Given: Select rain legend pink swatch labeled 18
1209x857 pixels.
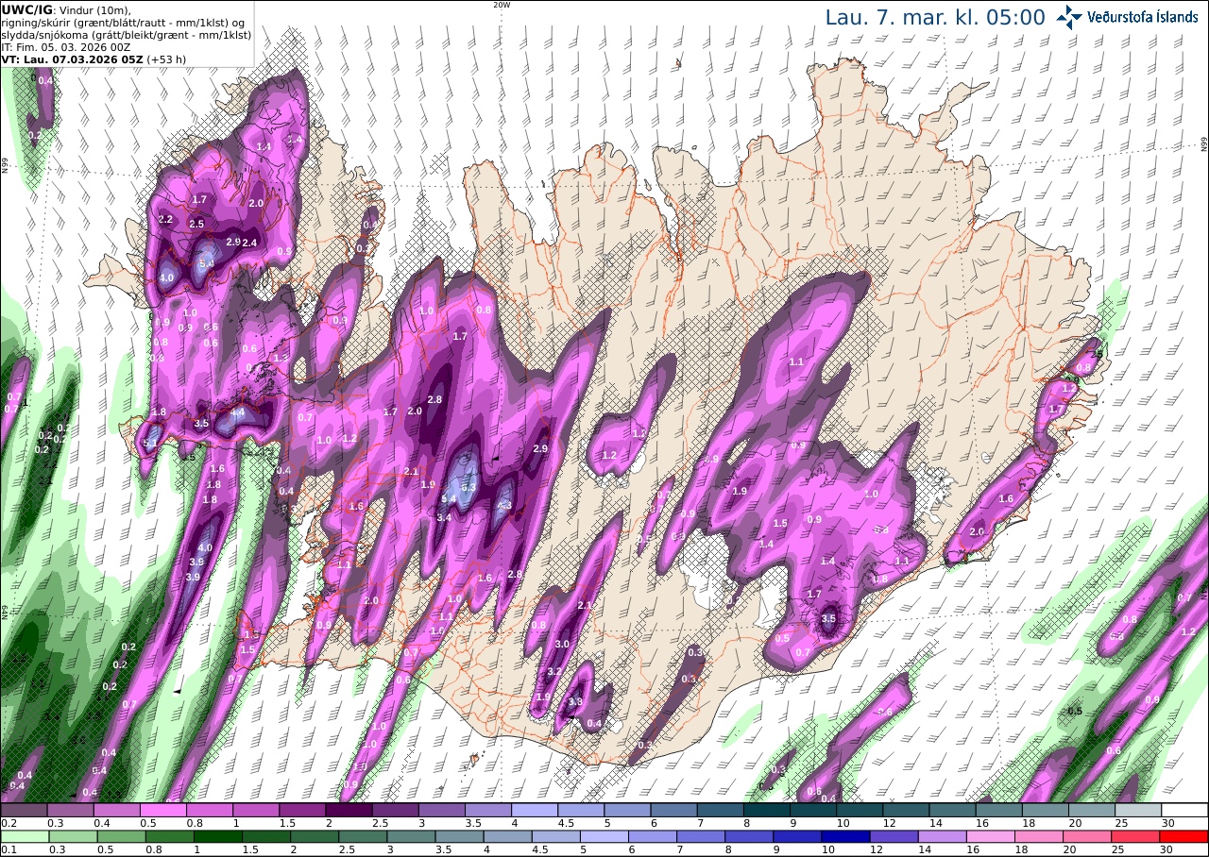Looking at the screenshot, I should pos(1038,836).
